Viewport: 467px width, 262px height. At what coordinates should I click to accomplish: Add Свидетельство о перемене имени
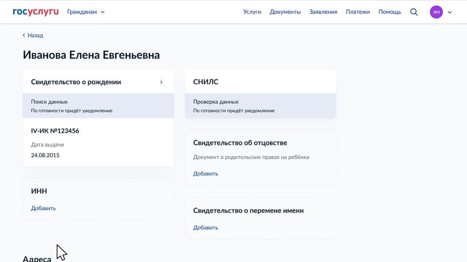(x=205, y=228)
